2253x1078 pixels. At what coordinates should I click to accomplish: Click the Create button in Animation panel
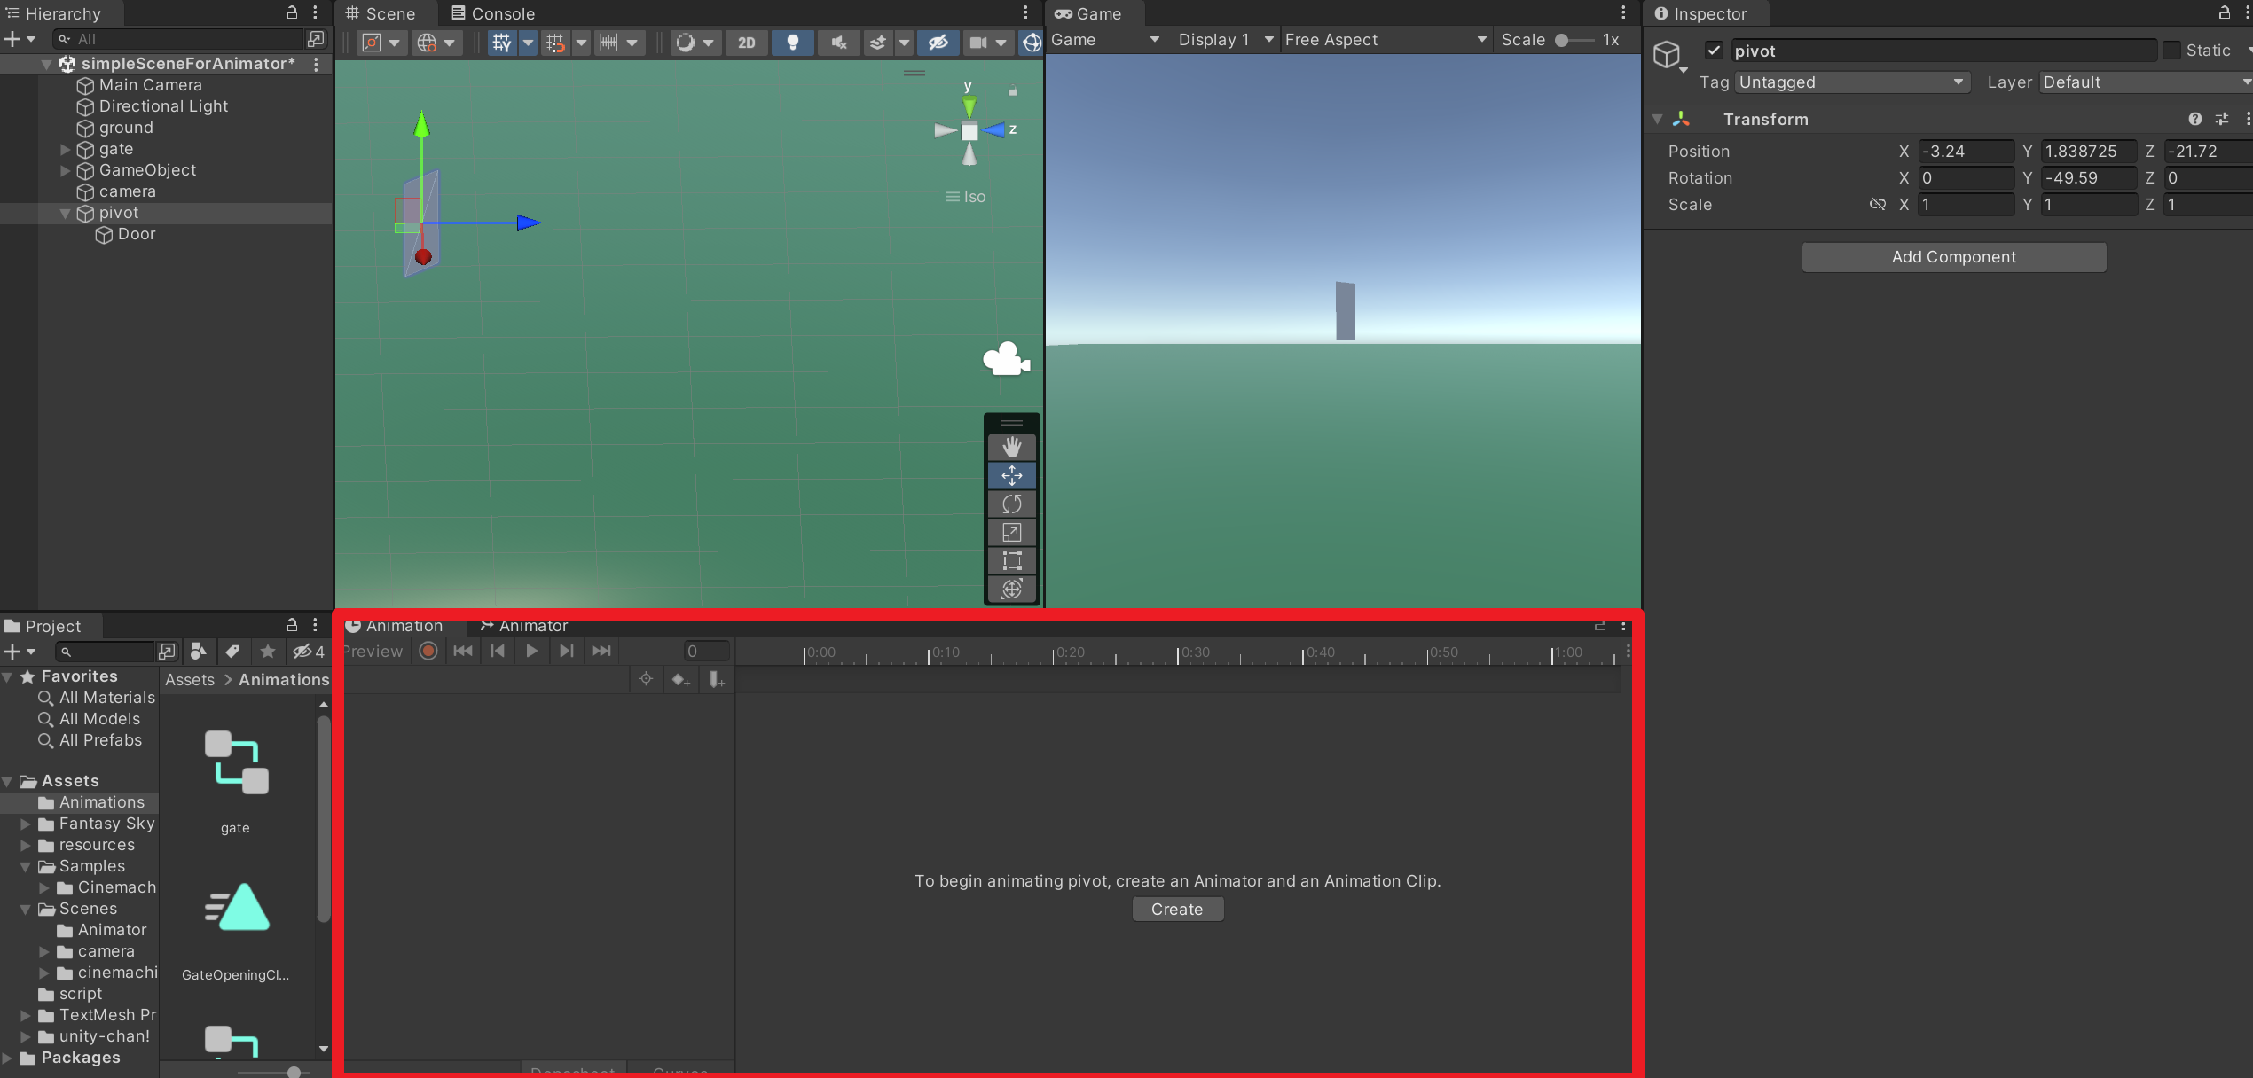tap(1177, 909)
